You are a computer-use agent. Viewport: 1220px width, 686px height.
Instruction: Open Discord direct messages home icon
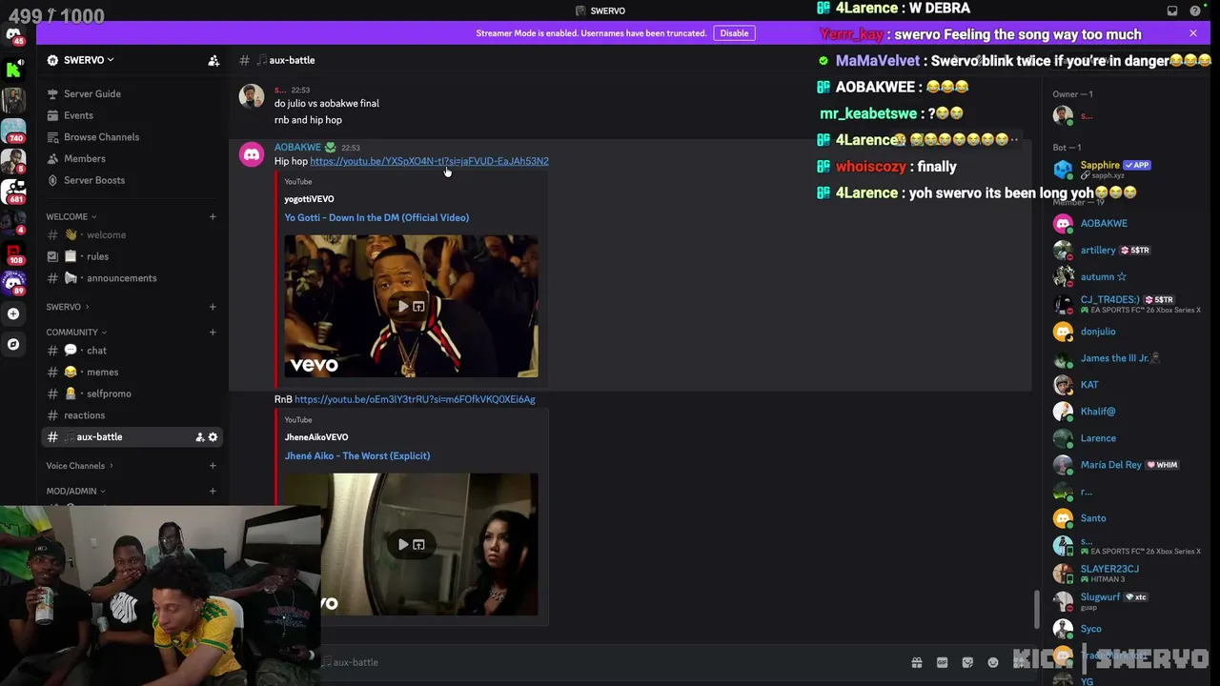tap(13, 36)
